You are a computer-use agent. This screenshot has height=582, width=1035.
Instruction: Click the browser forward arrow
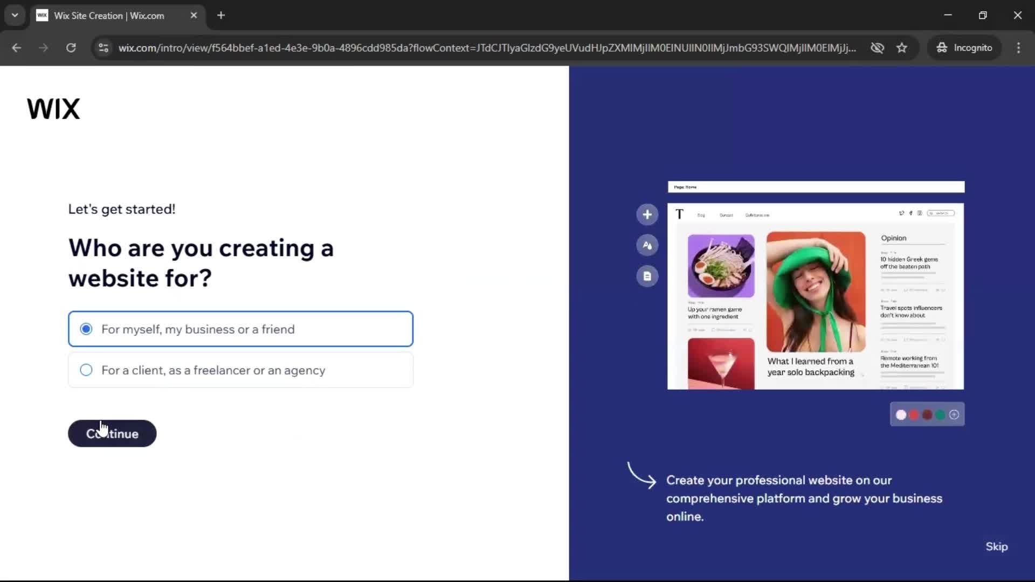[44, 47]
